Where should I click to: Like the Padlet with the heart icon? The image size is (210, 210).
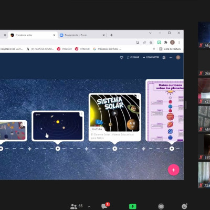pos(121,57)
